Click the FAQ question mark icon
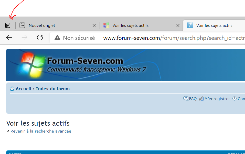Viewport: 245px width, 154px height. [186, 99]
